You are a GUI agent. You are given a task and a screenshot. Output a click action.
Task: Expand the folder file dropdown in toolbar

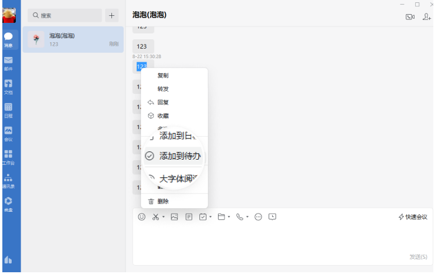pyautogui.click(x=229, y=217)
